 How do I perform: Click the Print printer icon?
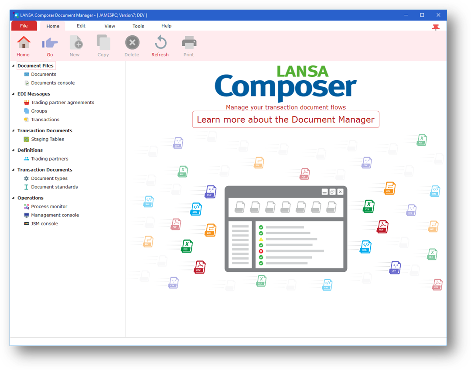189,42
